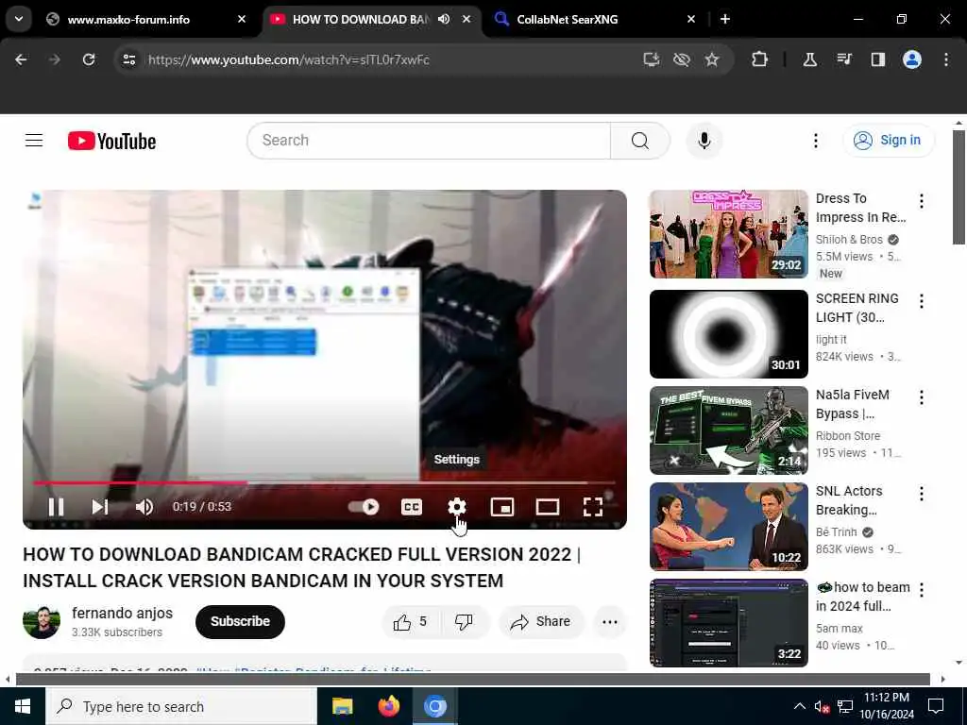Click the Windows Start button
The height and width of the screenshot is (725, 967).
23,706
